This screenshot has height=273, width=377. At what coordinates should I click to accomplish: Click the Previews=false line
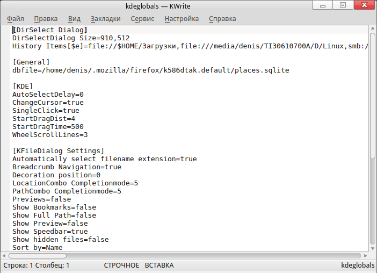pyautogui.click(x=41, y=199)
